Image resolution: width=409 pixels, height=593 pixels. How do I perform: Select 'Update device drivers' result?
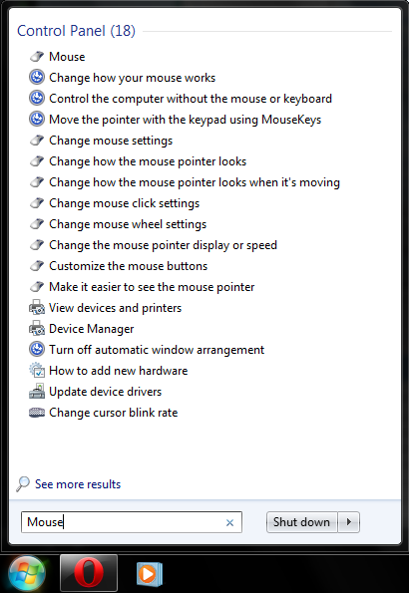coord(106,392)
